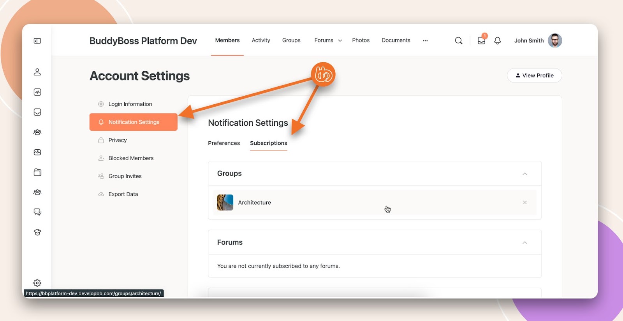
Task: Click the View Profile button
Action: coord(534,75)
